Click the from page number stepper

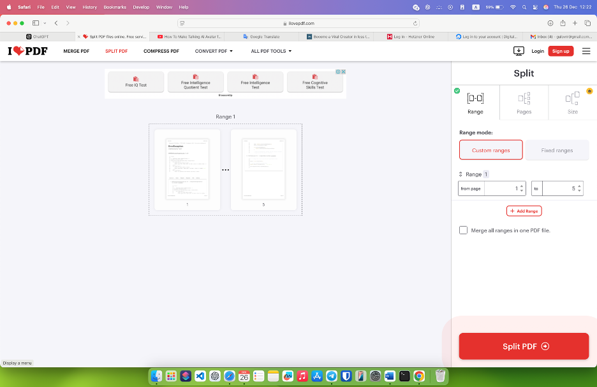pos(522,188)
